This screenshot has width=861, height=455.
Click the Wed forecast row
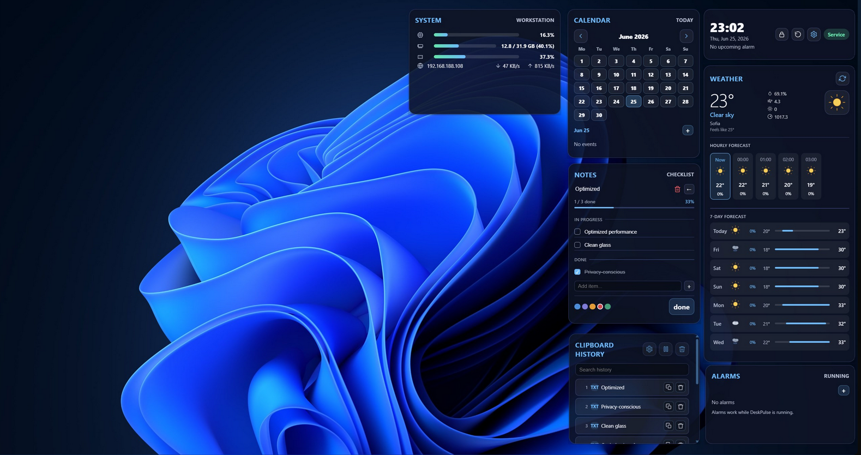779,343
